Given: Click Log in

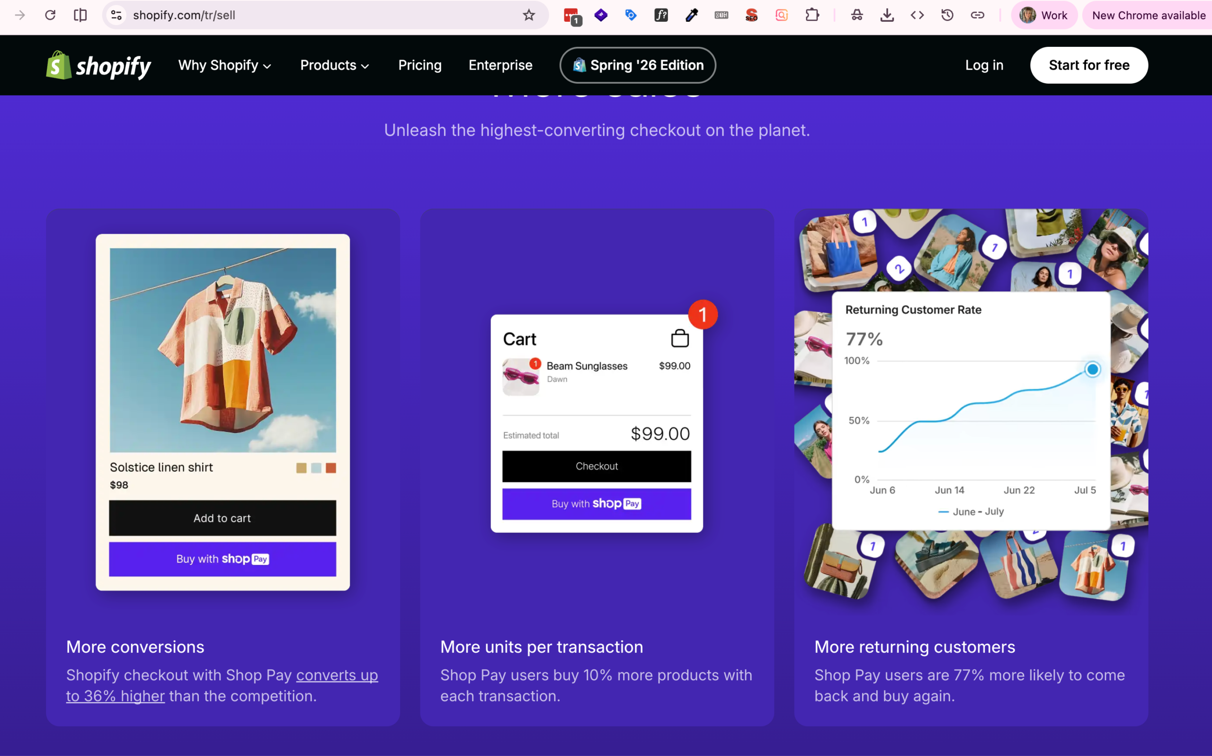Looking at the screenshot, I should click(x=984, y=65).
